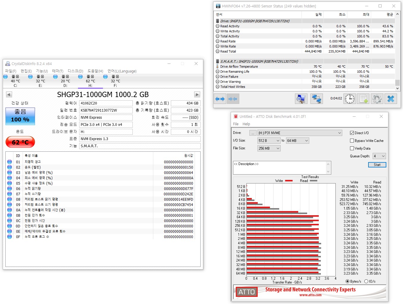Image resolution: width=403 pixels, height=304 pixels.
Task: Open 언어(L)(Language) menu in CrystalDiskInfo
Action: 122,71
